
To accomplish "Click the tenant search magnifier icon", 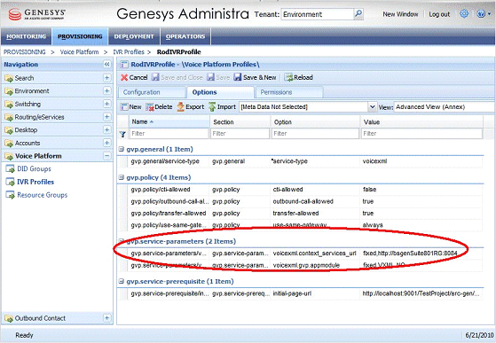I will click(358, 14).
